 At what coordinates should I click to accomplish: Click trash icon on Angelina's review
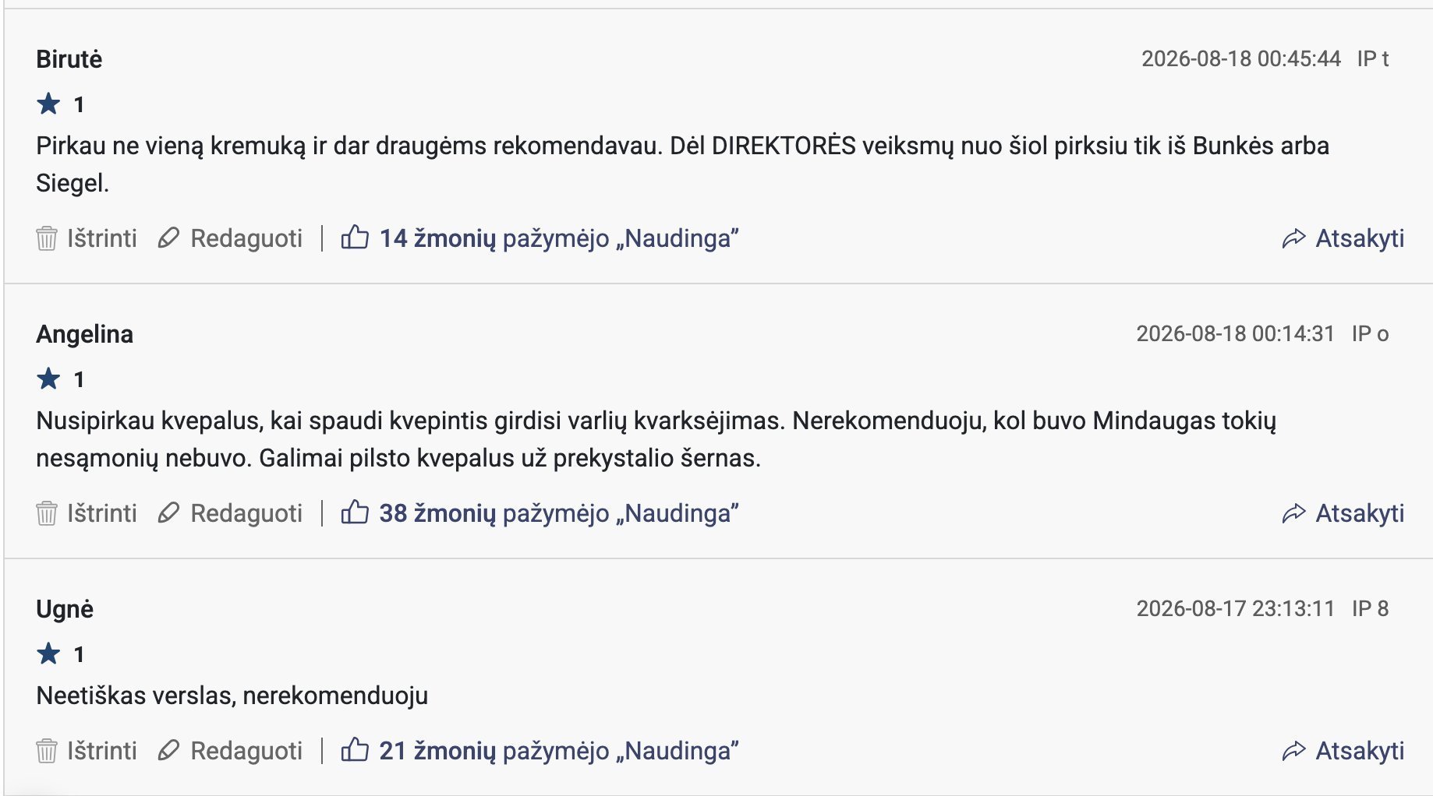click(x=47, y=513)
